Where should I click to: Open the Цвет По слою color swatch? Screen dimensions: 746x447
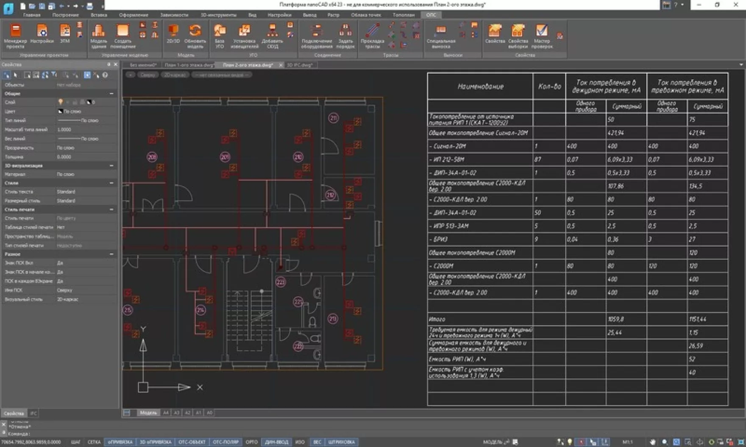(68, 111)
